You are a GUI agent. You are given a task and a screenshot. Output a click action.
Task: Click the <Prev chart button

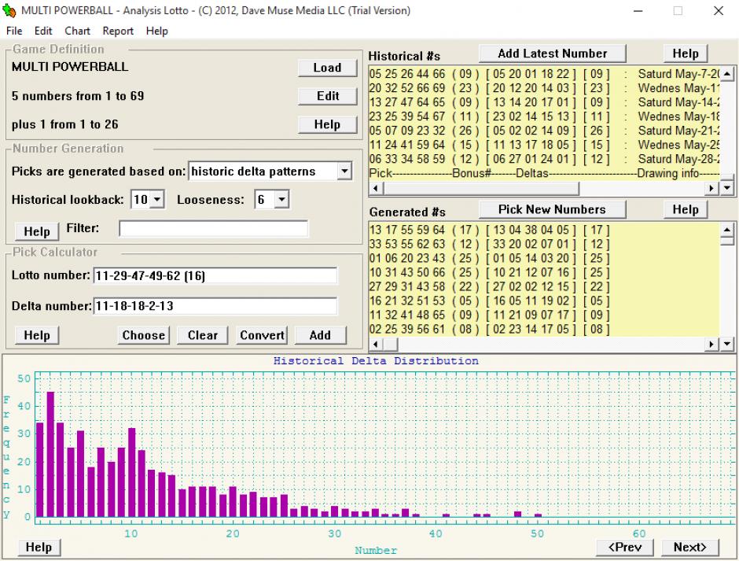click(x=625, y=548)
